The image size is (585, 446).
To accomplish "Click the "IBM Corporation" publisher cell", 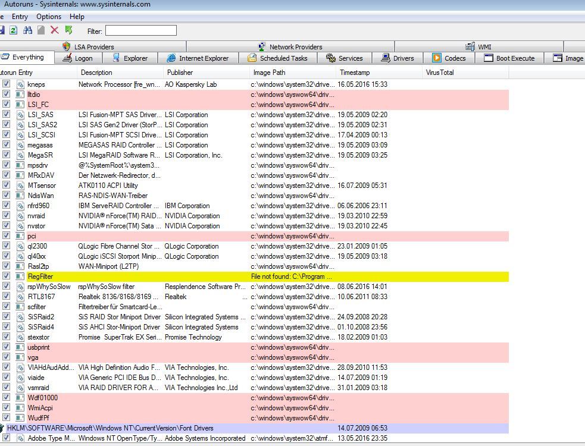I will click(187, 206).
